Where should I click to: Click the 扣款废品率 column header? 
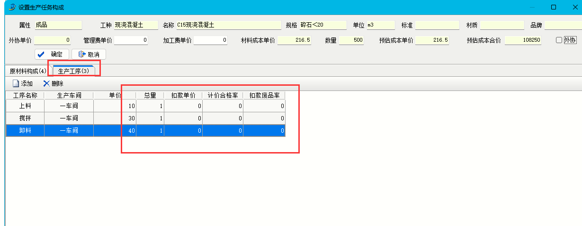(x=264, y=95)
